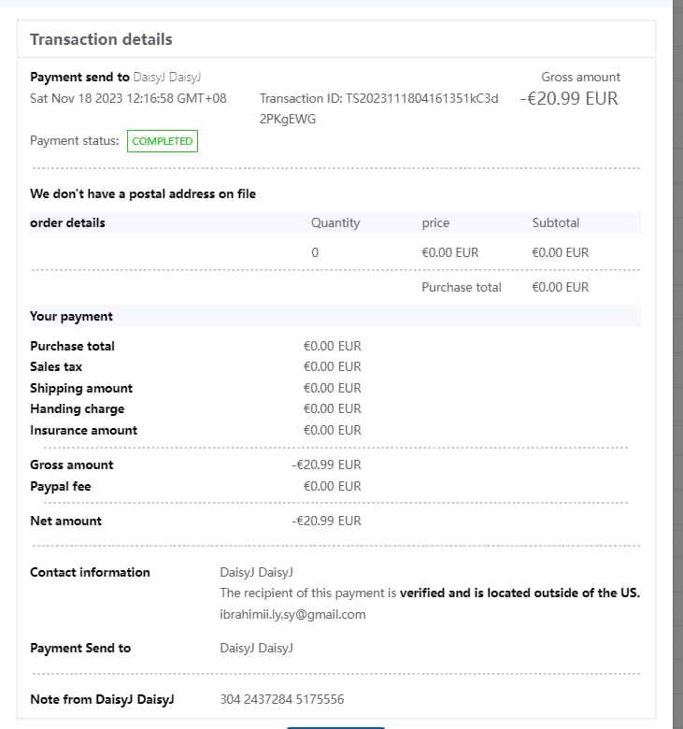Click the Paypal fee label
The height and width of the screenshot is (729, 683).
point(61,486)
